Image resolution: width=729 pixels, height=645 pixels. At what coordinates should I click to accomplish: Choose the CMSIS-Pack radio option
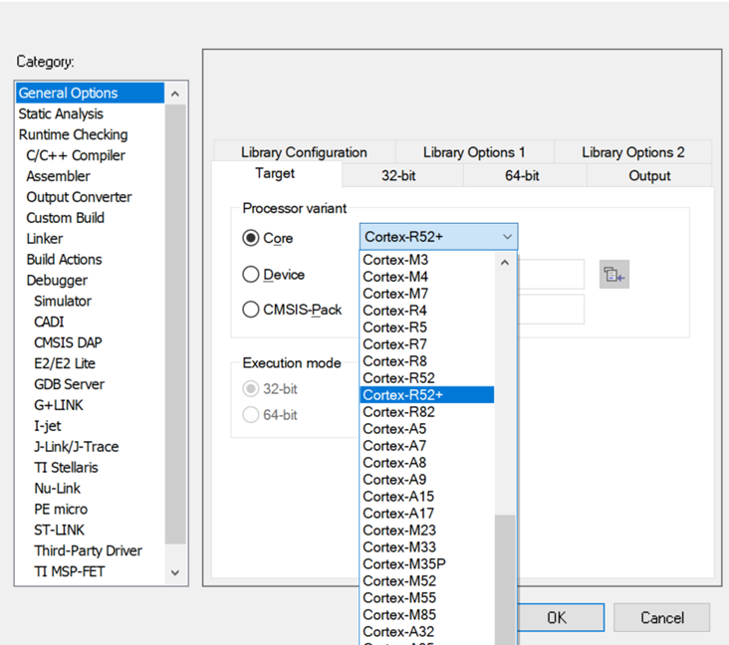[251, 310]
